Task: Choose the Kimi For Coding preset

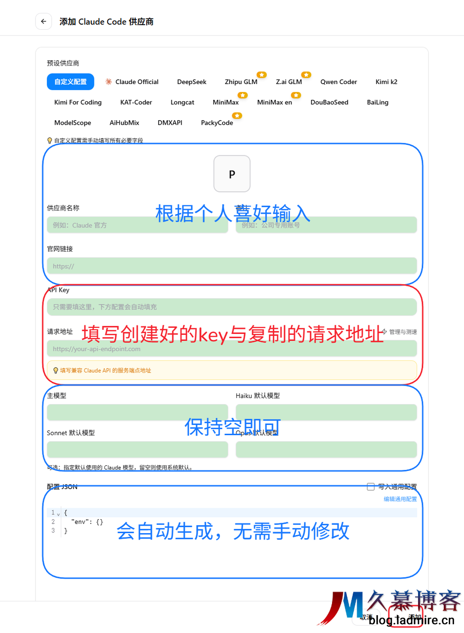Action: 78,102
